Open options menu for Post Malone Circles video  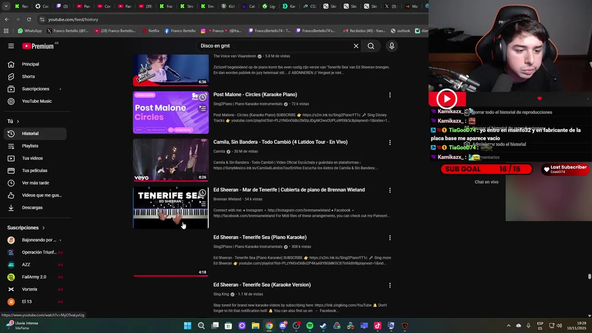390,95
